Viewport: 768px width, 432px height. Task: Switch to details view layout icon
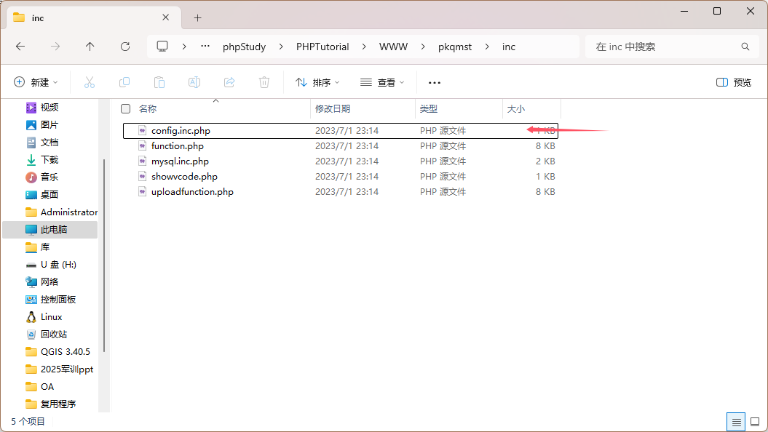[x=736, y=422]
